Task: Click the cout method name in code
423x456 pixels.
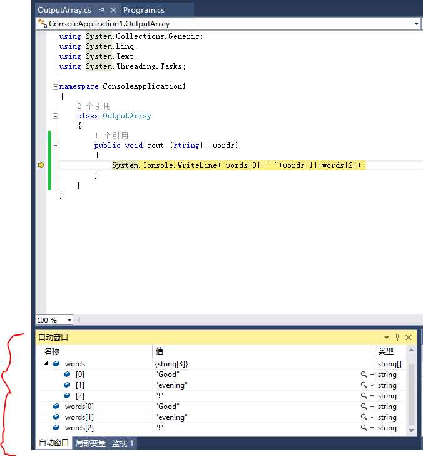Action: coord(155,145)
